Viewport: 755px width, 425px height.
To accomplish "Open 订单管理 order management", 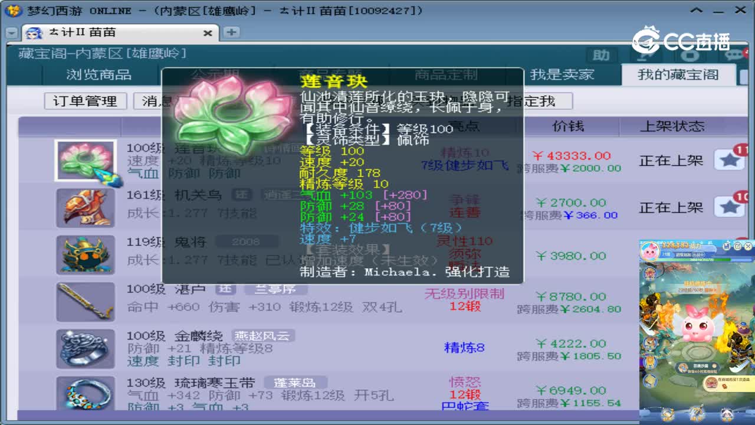I will coord(86,101).
